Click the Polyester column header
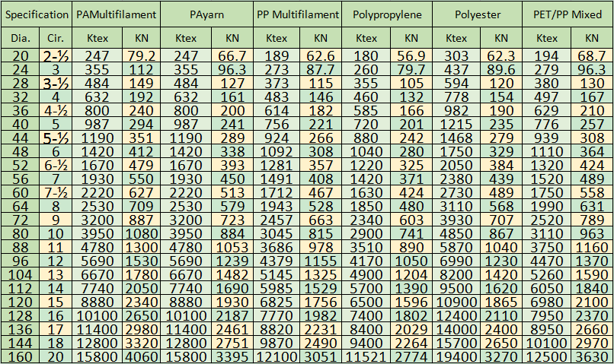 click(478, 14)
